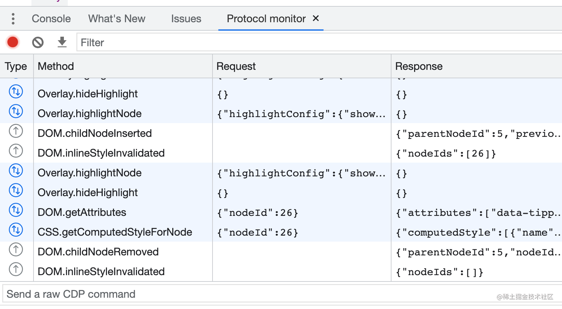Click the DOM.getAttributes request-response icon

point(16,210)
